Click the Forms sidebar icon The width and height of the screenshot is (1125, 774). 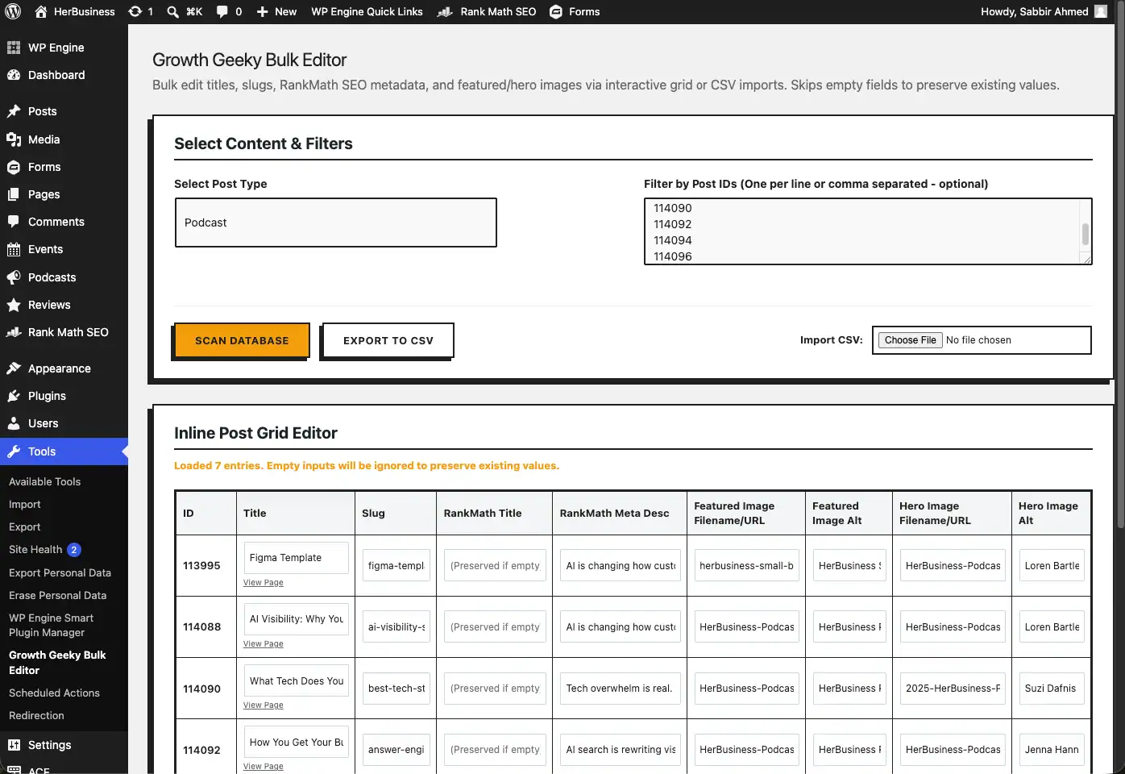pos(14,167)
